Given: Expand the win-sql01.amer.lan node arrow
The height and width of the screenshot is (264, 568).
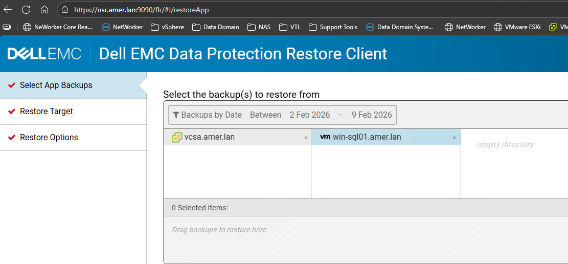Looking at the screenshot, I should click(455, 137).
